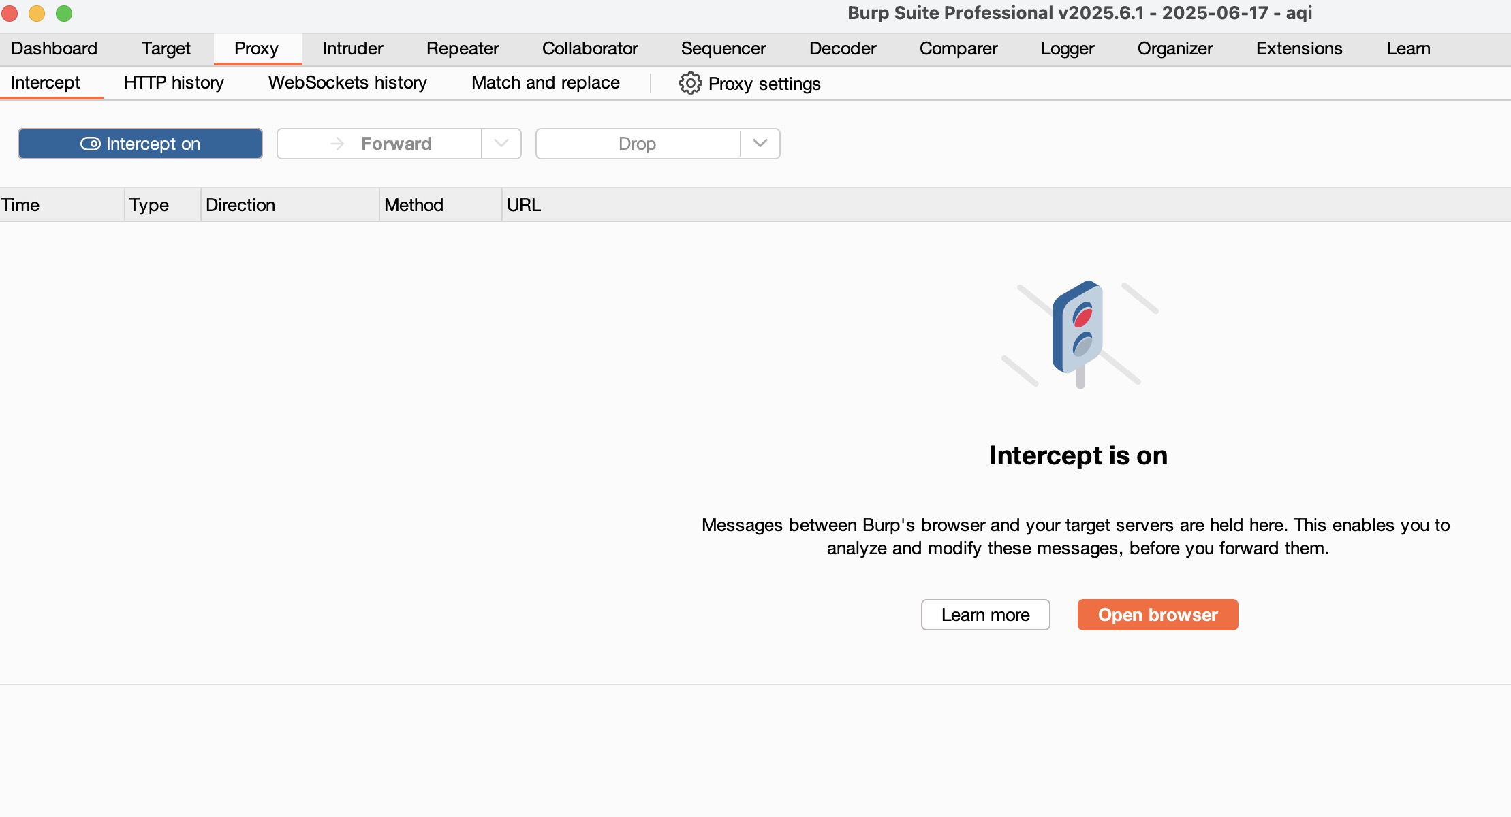Toggle the Intercept on button off
This screenshot has width=1511, height=817.
pos(140,144)
